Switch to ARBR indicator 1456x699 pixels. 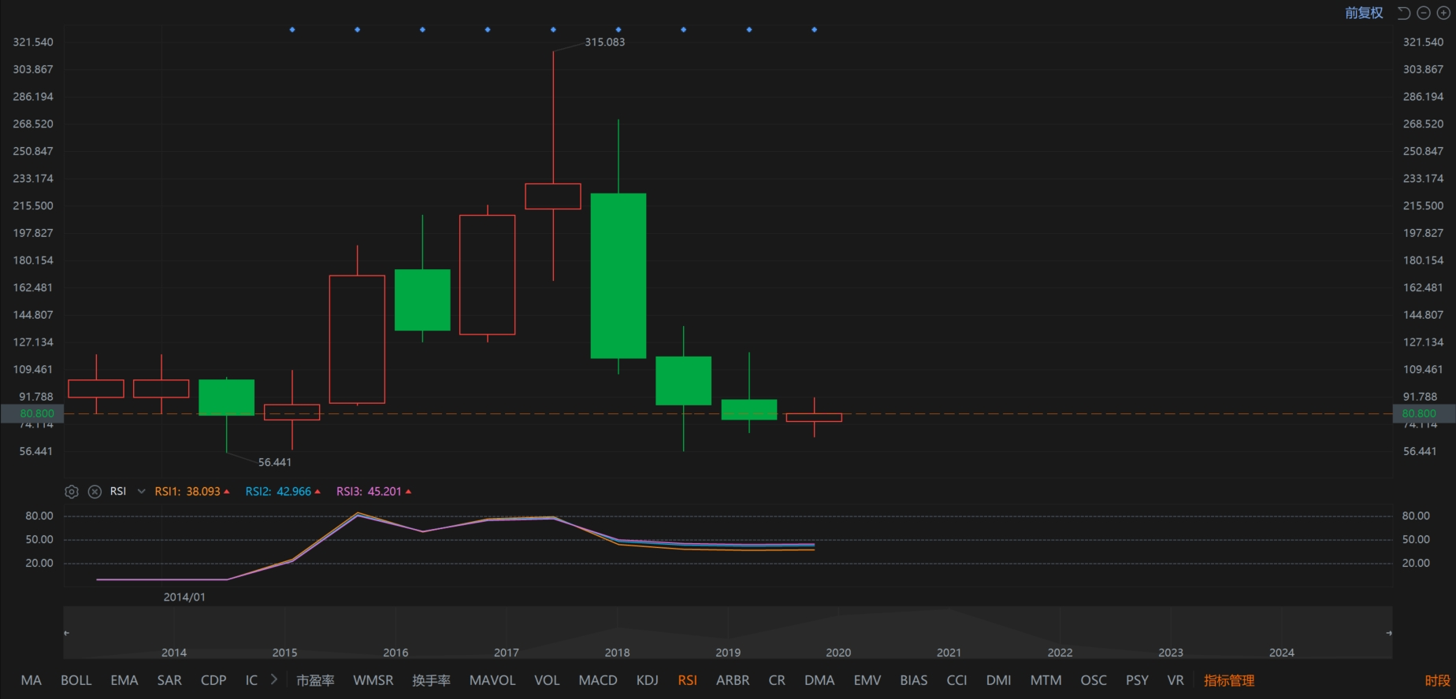[x=733, y=680]
